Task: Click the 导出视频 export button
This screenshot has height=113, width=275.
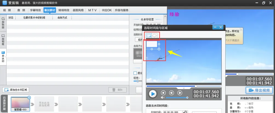Action: pyautogui.click(x=259, y=90)
